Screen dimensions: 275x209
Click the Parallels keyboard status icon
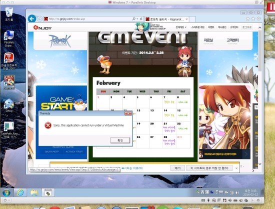(203, 200)
